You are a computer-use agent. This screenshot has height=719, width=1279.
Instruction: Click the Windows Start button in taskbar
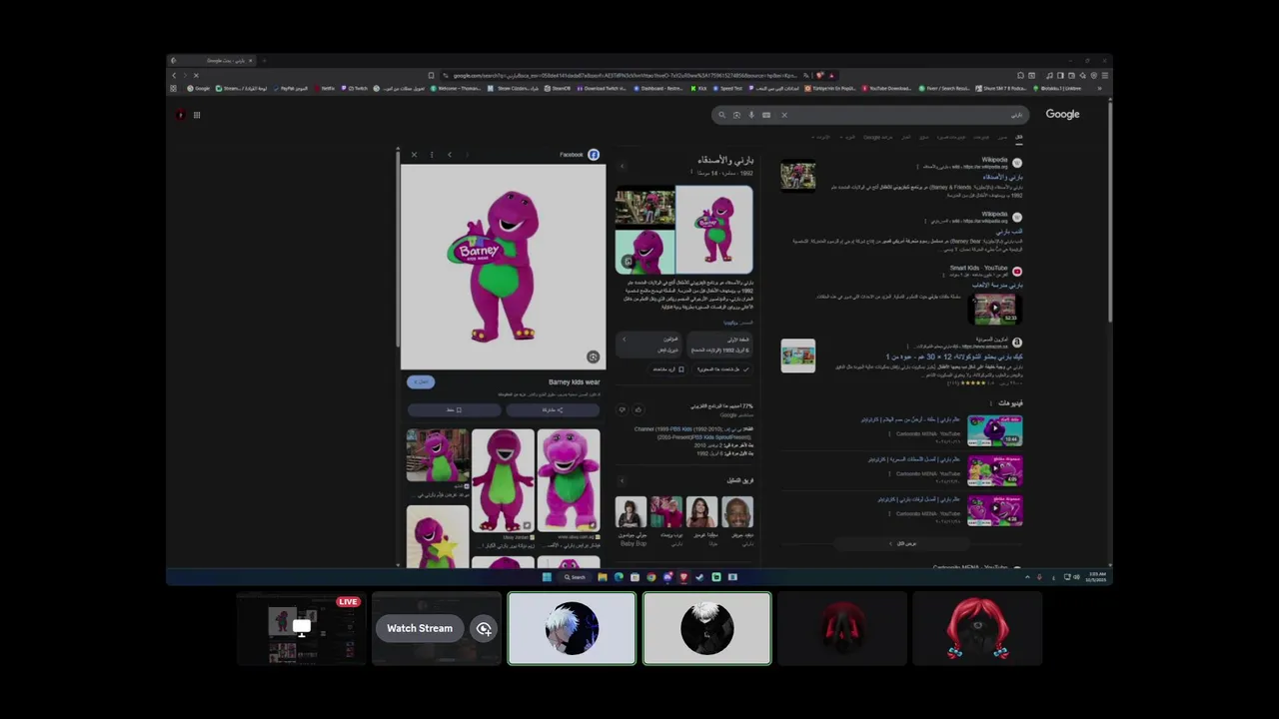pyautogui.click(x=547, y=577)
